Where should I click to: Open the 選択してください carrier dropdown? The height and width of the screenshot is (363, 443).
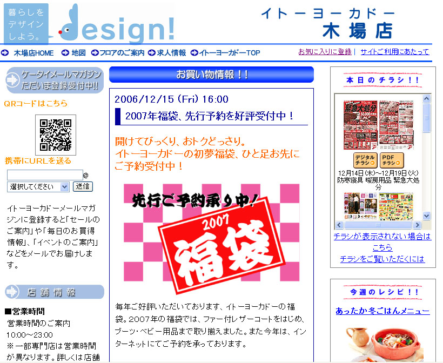coord(38,186)
